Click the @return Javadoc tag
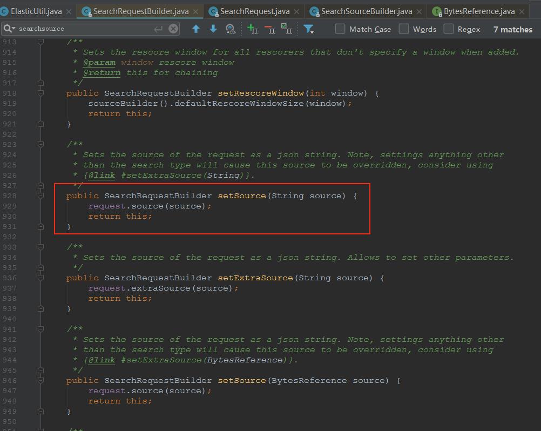The height and width of the screenshot is (431, 541). point(102,73)
